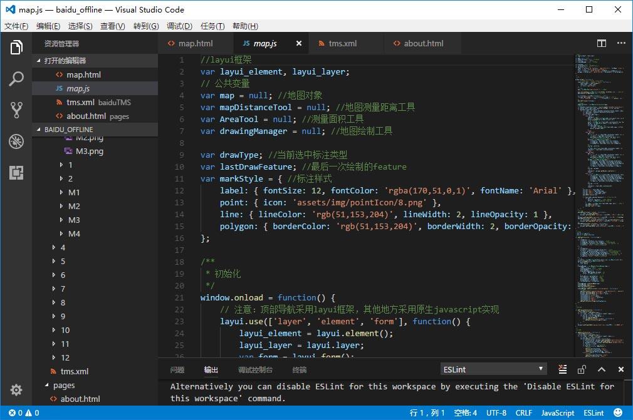This screenshot has width=633, height=420.
Task: Open the 文件(F) menu
Action: click(16, 26)
